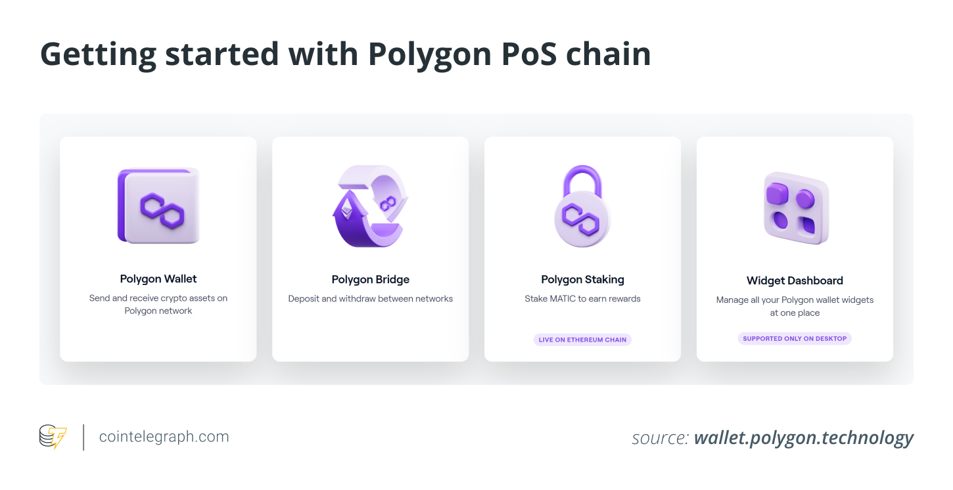Click the 'Supported only on Desktop' badge
953x490 pixels.
point(795,338)
